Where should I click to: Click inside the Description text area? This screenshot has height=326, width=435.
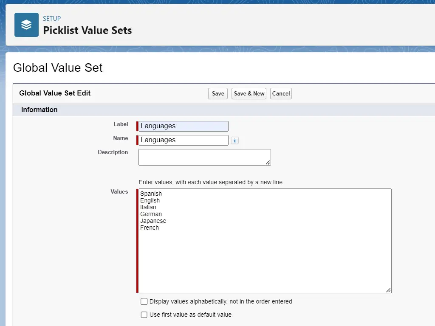204,157
